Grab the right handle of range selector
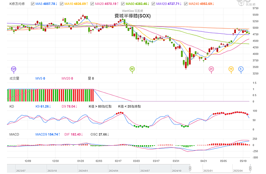The height and width of the screenshot is (174, 266). click(250, 168)
